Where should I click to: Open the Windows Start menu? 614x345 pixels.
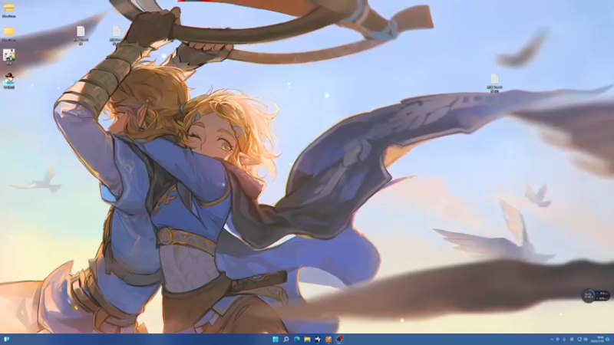pos(276,339)
